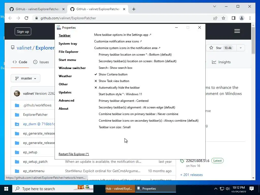
Task: Click the Sign up button on GitHub
Action: [x=23, y=31]
